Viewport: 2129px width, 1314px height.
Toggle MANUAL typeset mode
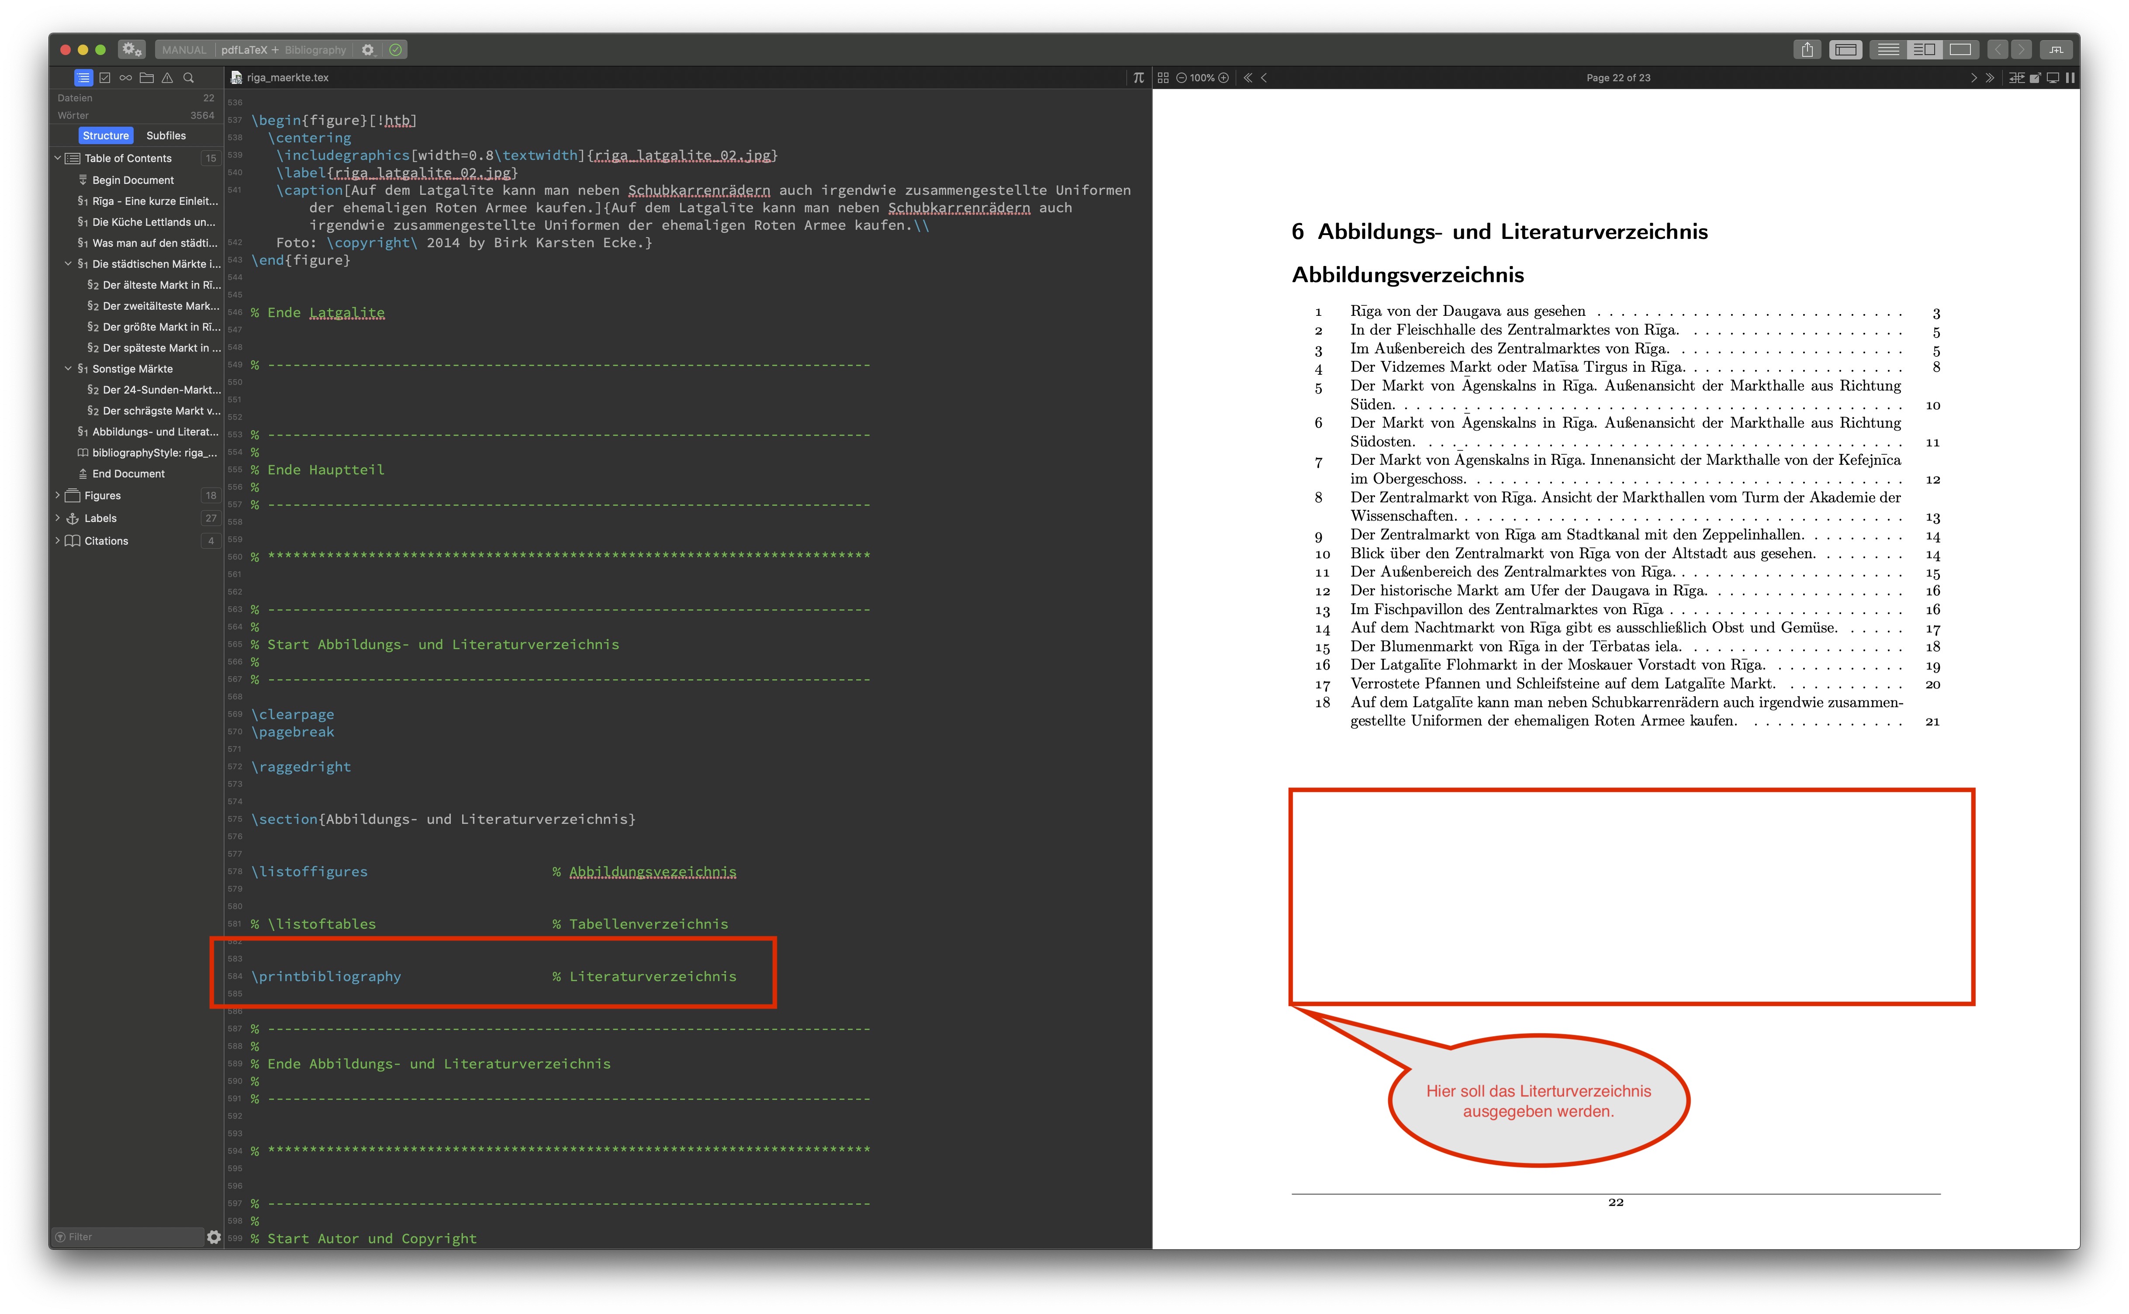[184, 49]
